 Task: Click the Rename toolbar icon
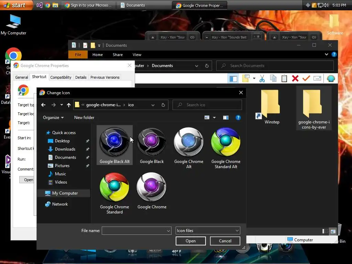pyautogui.click(x=317, y=78)
